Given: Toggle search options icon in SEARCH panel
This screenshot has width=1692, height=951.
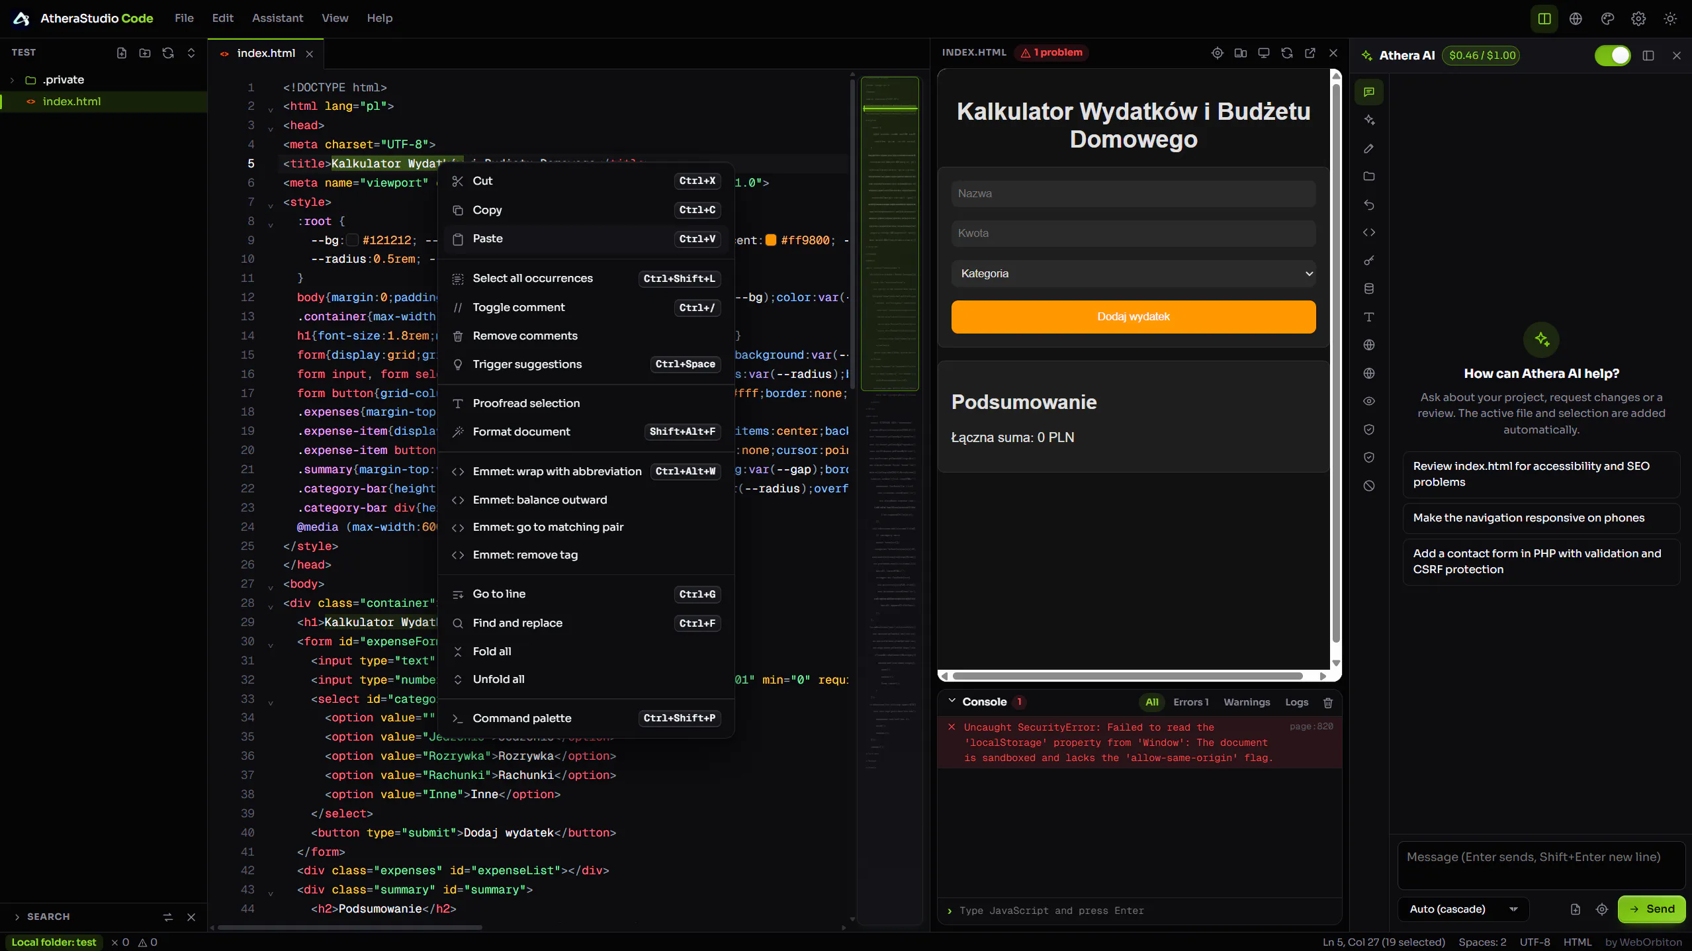Looking at the screenshot, I should point(168,917).
